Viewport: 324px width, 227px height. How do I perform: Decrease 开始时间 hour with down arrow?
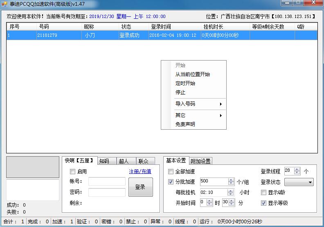(x=209, y=204)
